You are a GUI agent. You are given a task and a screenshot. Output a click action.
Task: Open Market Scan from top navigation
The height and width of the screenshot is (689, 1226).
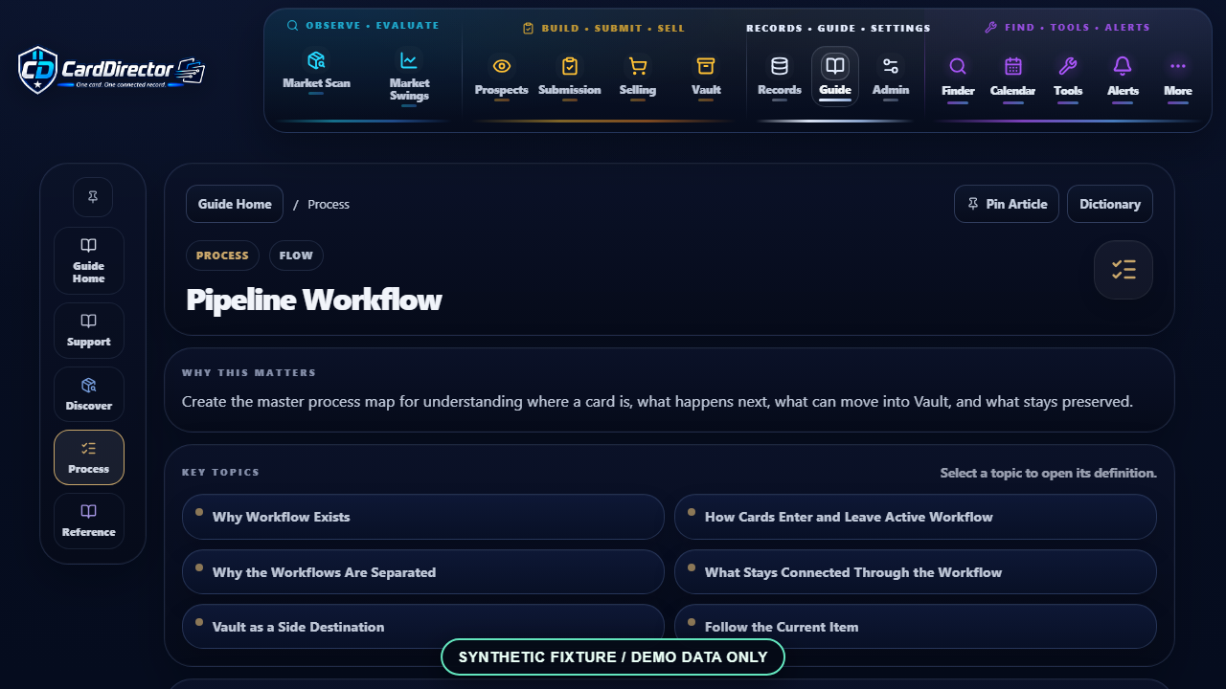316,73
